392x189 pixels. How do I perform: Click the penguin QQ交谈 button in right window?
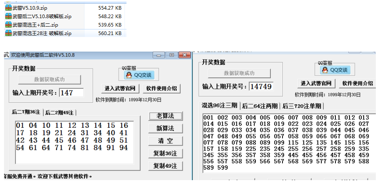(335, 70)
